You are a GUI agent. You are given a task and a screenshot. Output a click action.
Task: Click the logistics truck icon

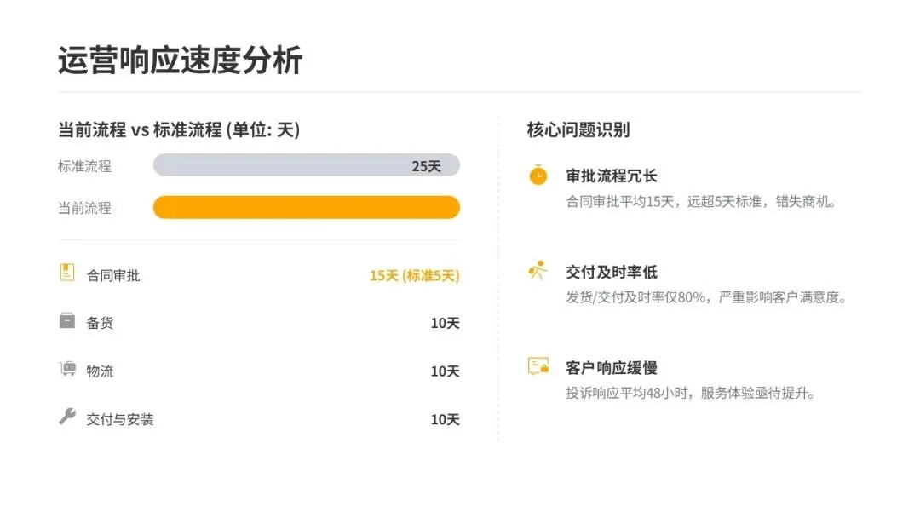(x=67, y=368)
